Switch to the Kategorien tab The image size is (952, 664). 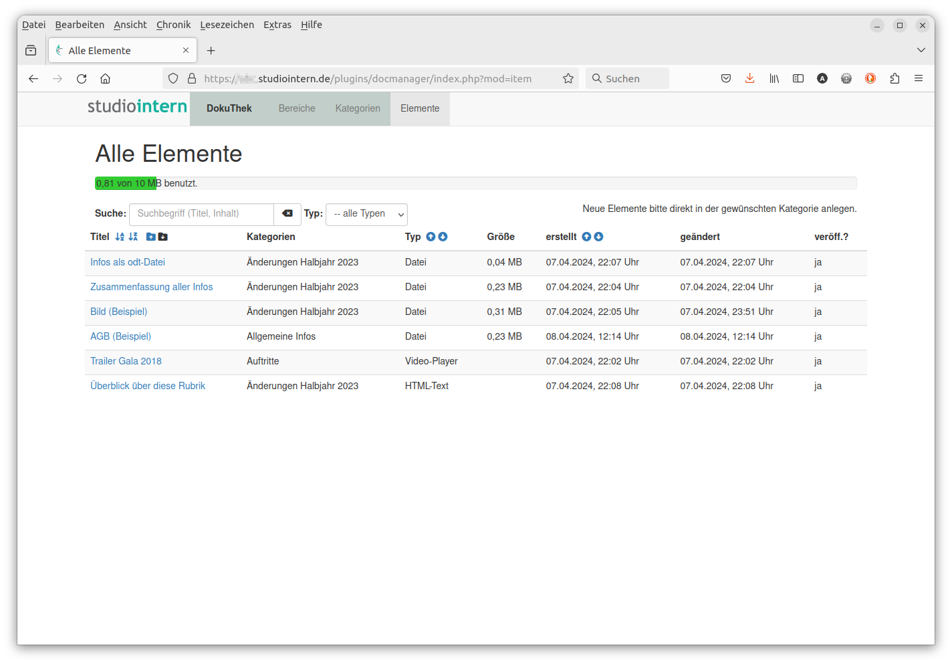358,108
